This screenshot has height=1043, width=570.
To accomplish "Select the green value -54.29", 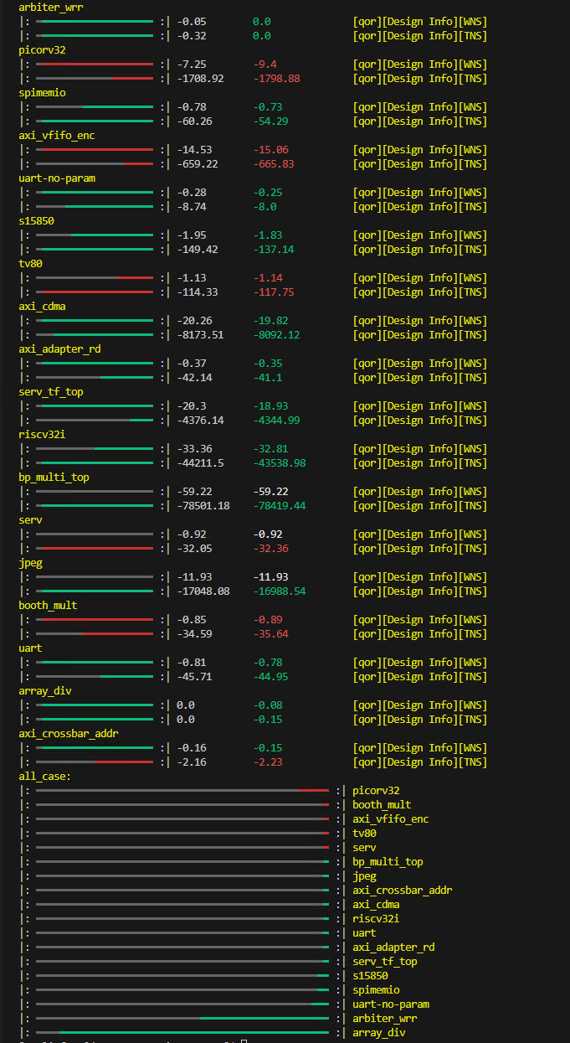I will (270, 121).
